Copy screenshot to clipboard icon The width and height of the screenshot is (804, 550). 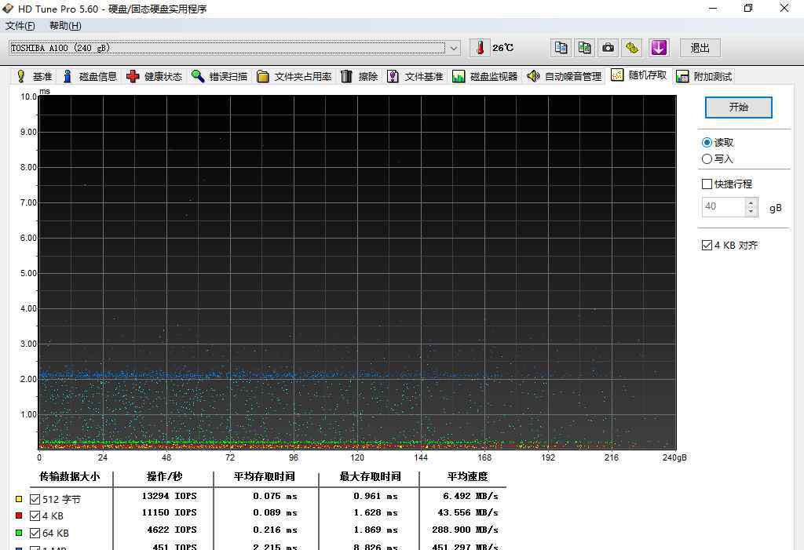(x=584, y=48)
